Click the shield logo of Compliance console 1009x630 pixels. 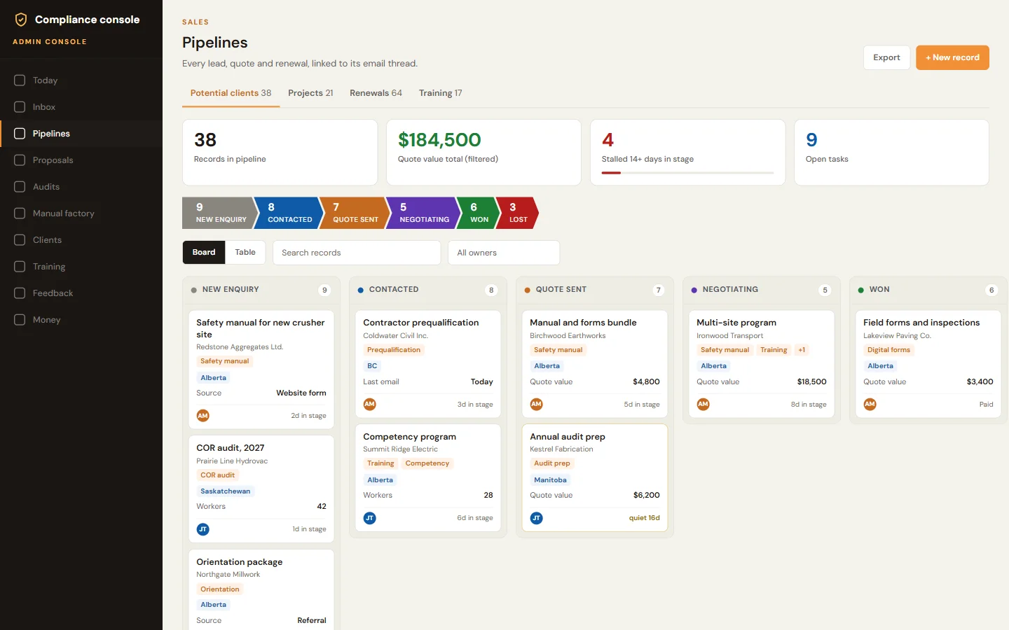(x=21, y=20)
